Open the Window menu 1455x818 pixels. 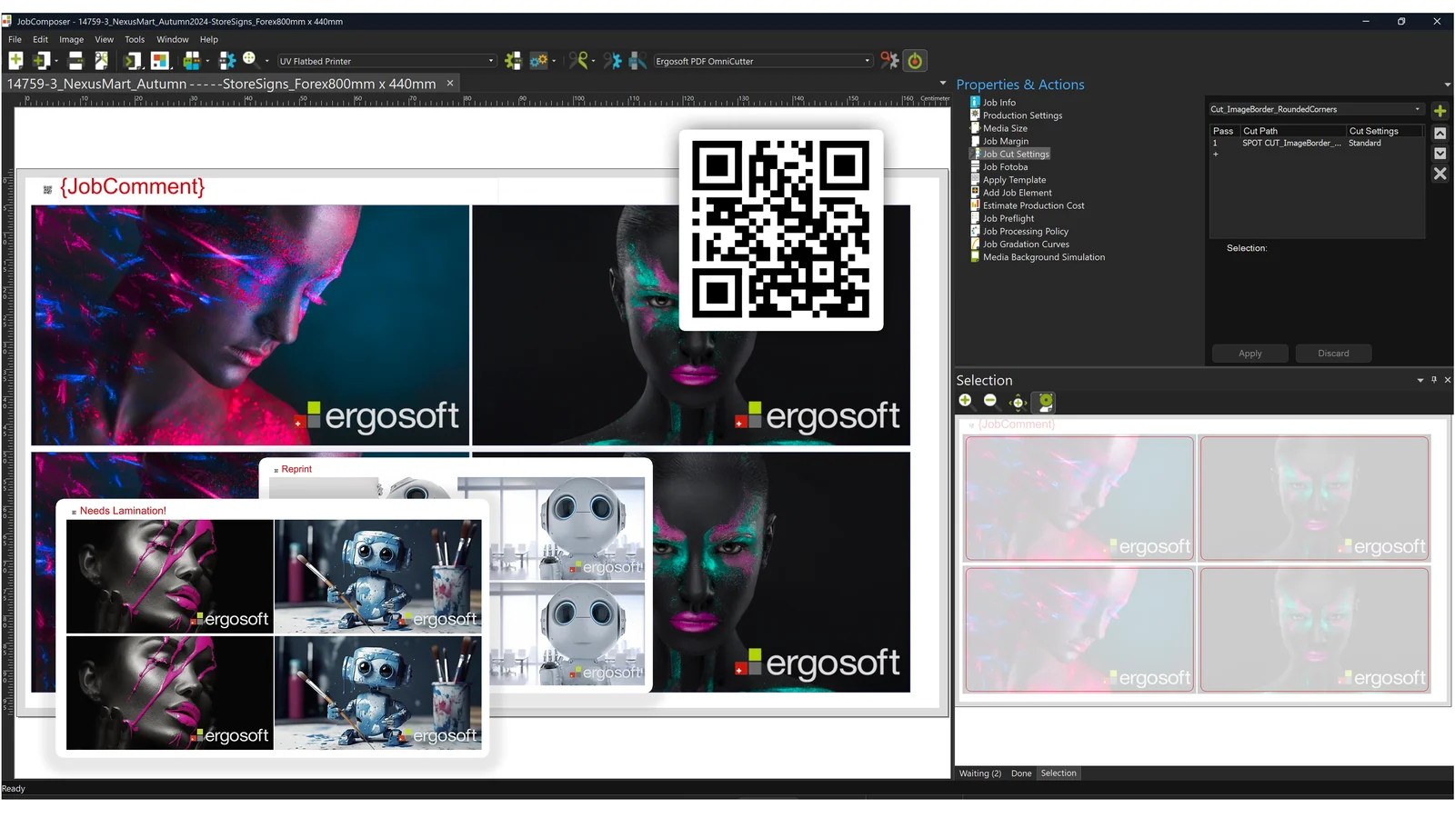click(x=172, y=39)
